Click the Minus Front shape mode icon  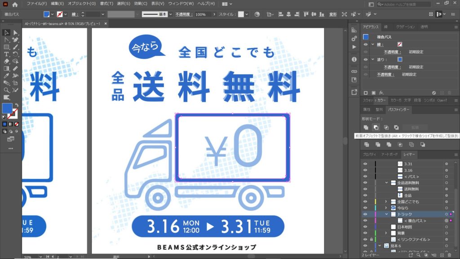tap(376, 127)
